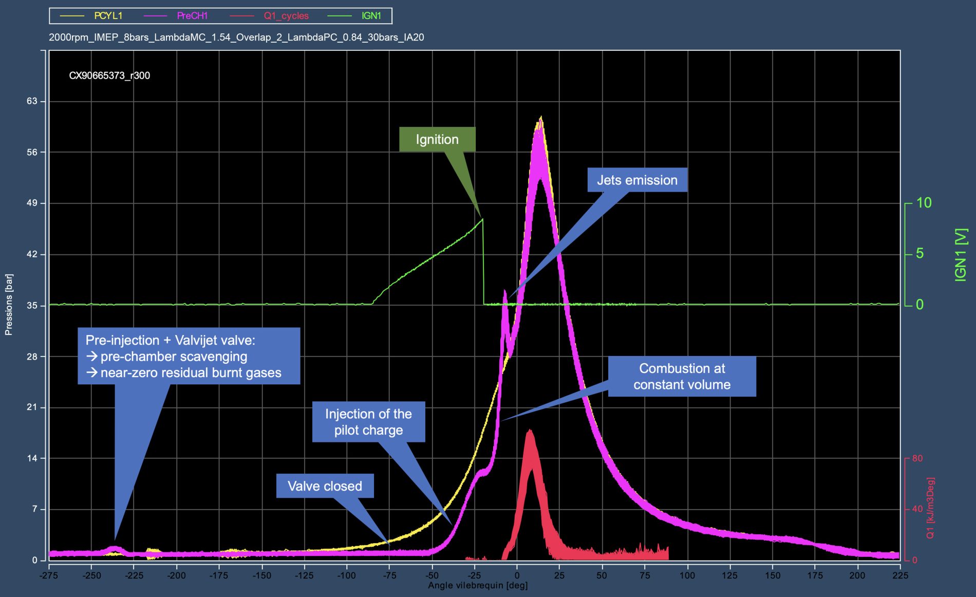The width and height of the screenshot is (976, 597).
Task: Select the PreCH1 legend entry
Action: coord(192,16)
